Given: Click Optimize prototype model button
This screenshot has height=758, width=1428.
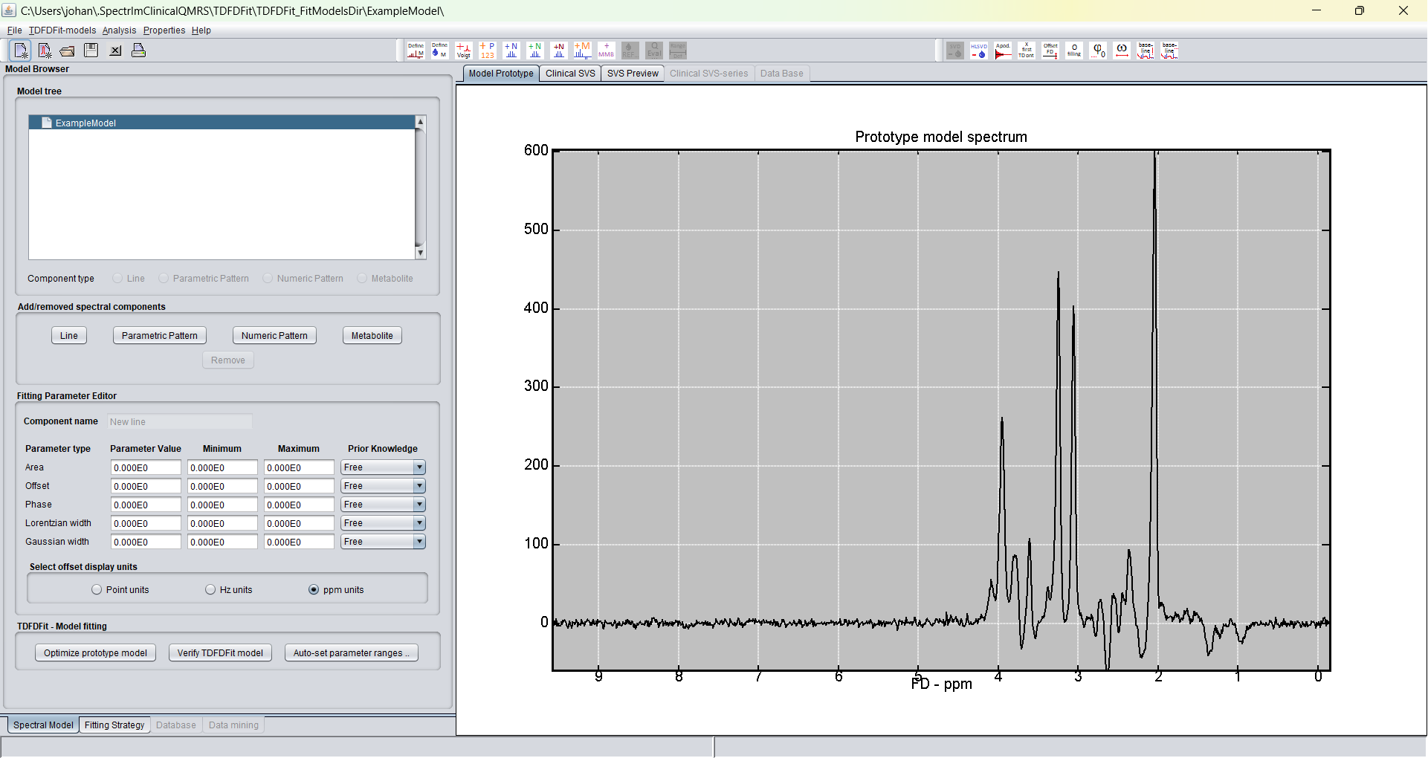Looking at the screenshot, I should 95,653.
